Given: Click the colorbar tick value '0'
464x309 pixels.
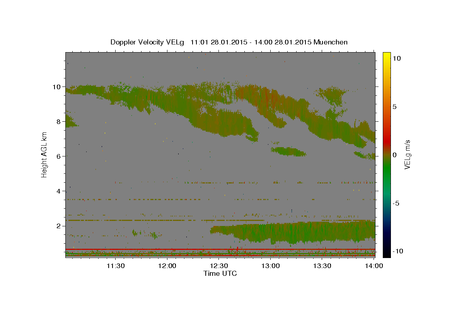Looking at the screenshot, I should pos(395,155).
